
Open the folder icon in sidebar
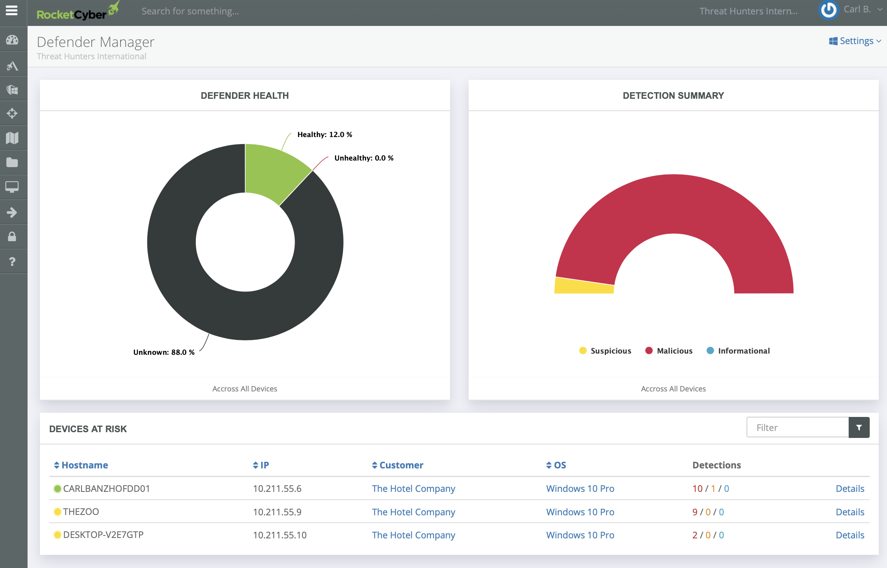click(12, 163)
